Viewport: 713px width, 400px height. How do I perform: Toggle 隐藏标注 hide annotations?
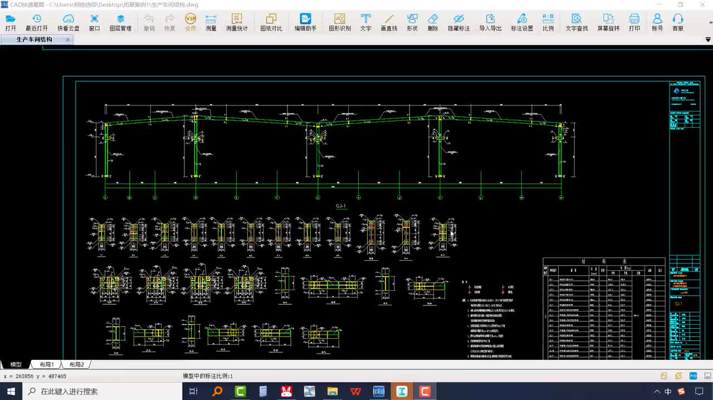tap(458, 22)
